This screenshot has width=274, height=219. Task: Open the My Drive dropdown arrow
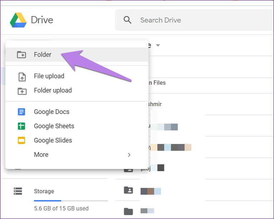click(x=158, y=45)
